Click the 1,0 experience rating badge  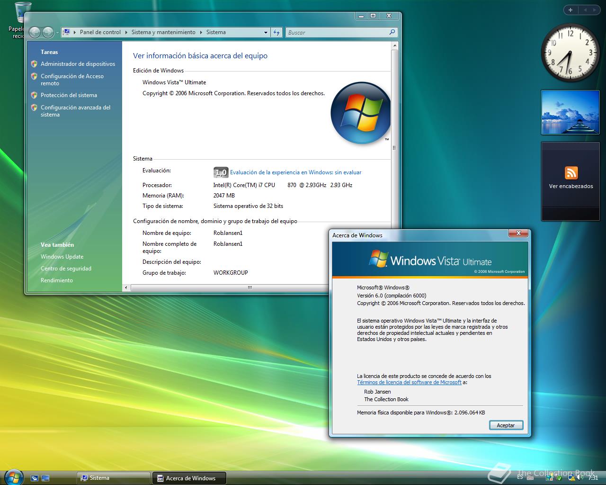pyautogui.click(x=221, y=172)
